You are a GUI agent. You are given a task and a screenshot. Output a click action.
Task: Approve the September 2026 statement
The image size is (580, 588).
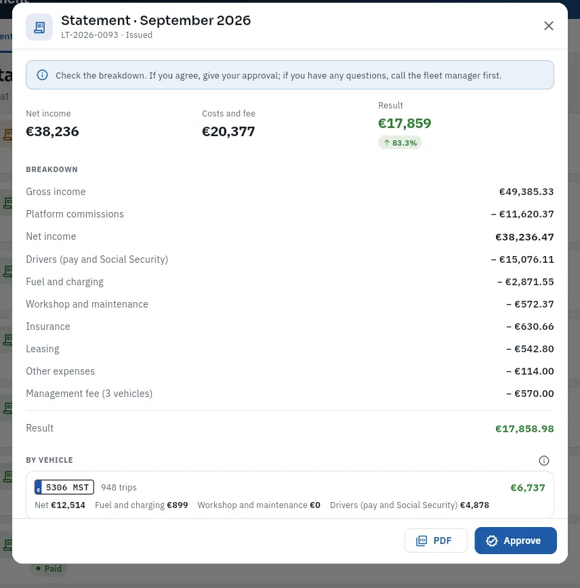coord(516,541)
